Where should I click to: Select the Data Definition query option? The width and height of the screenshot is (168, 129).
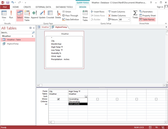[x=70, y=19]
